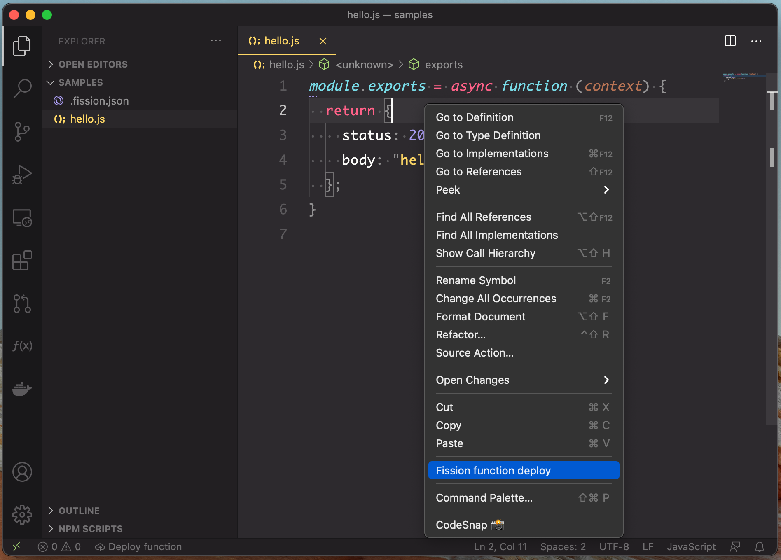The width and height of the screenshot is (781, 560).
Task: Click the Manage gear icon
Action: pos(22,514)
